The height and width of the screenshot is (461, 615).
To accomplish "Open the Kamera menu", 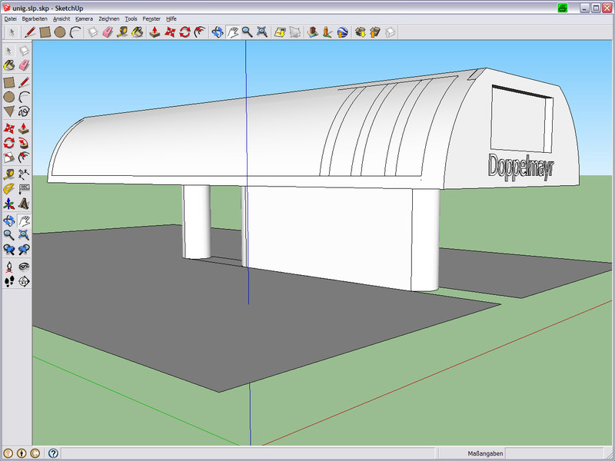I will coord(84,18).
